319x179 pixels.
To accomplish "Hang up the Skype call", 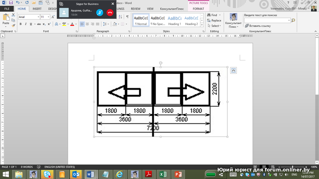I will (x=110, y=12).
